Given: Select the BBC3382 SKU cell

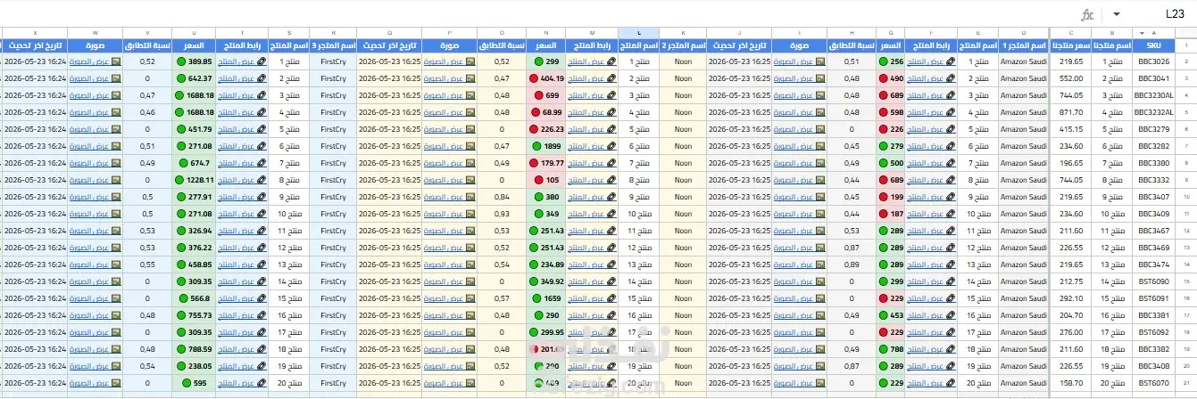Looking at the screenshot, I should [1153, 349].
